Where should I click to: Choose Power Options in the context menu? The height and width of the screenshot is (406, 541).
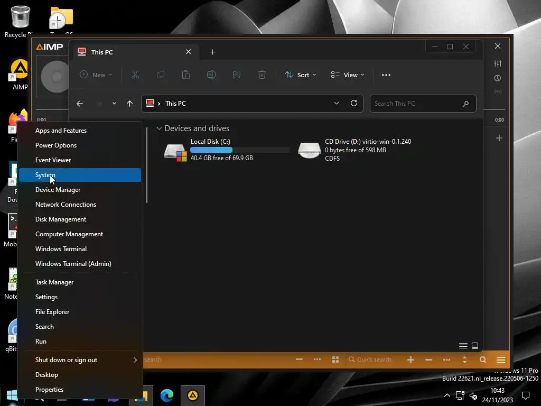click(80, 145)
